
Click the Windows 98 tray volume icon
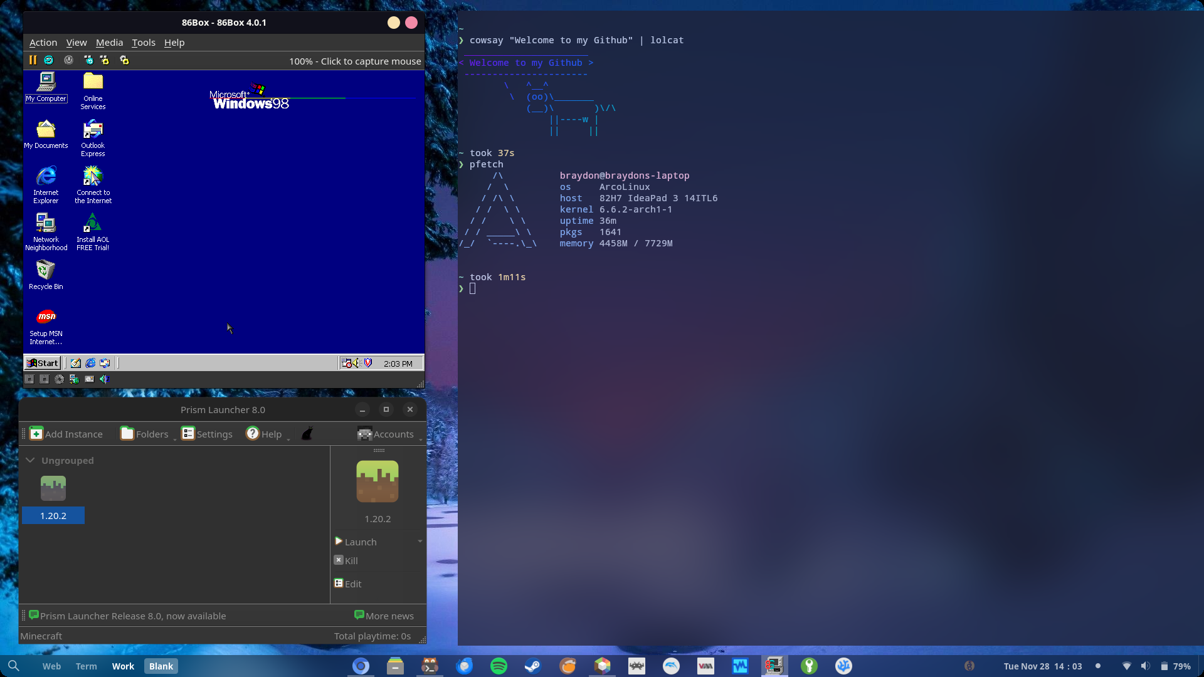click(x=356, y=363)
